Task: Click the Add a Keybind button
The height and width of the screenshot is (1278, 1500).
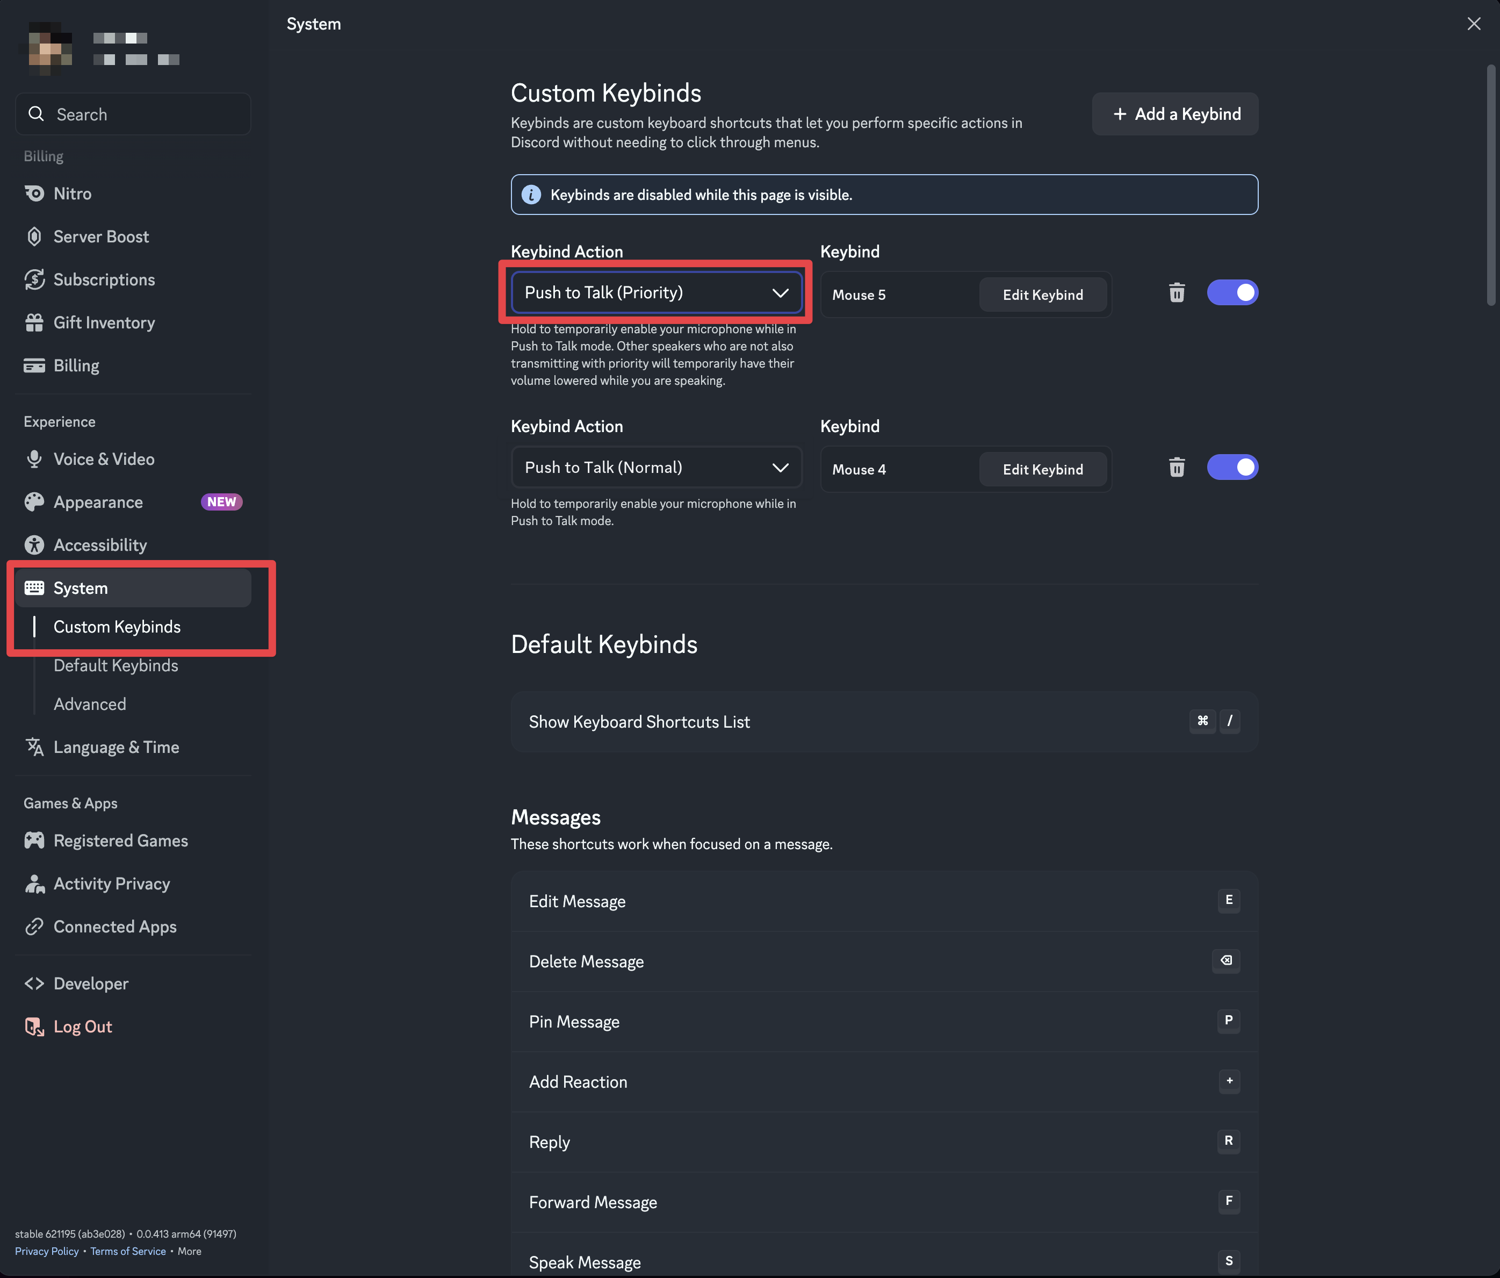Action: 1174,114
